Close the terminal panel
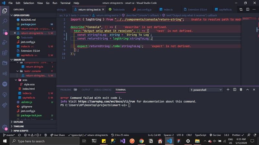 254,90
